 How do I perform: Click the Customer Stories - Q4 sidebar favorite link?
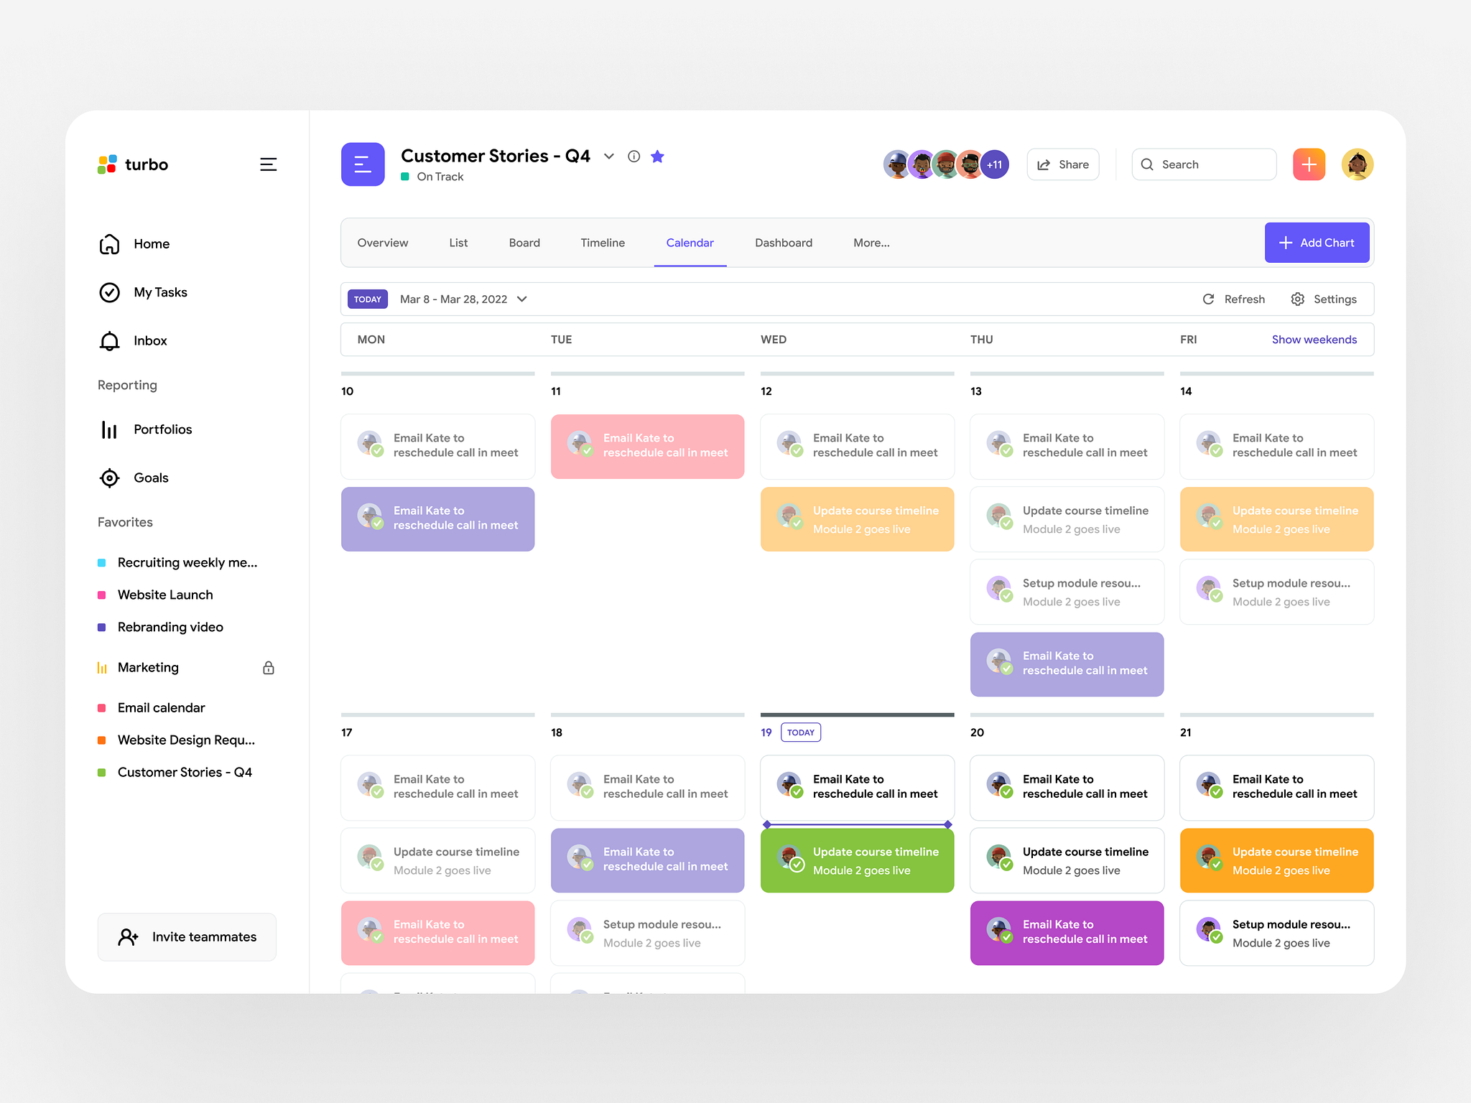click(184, 771)
